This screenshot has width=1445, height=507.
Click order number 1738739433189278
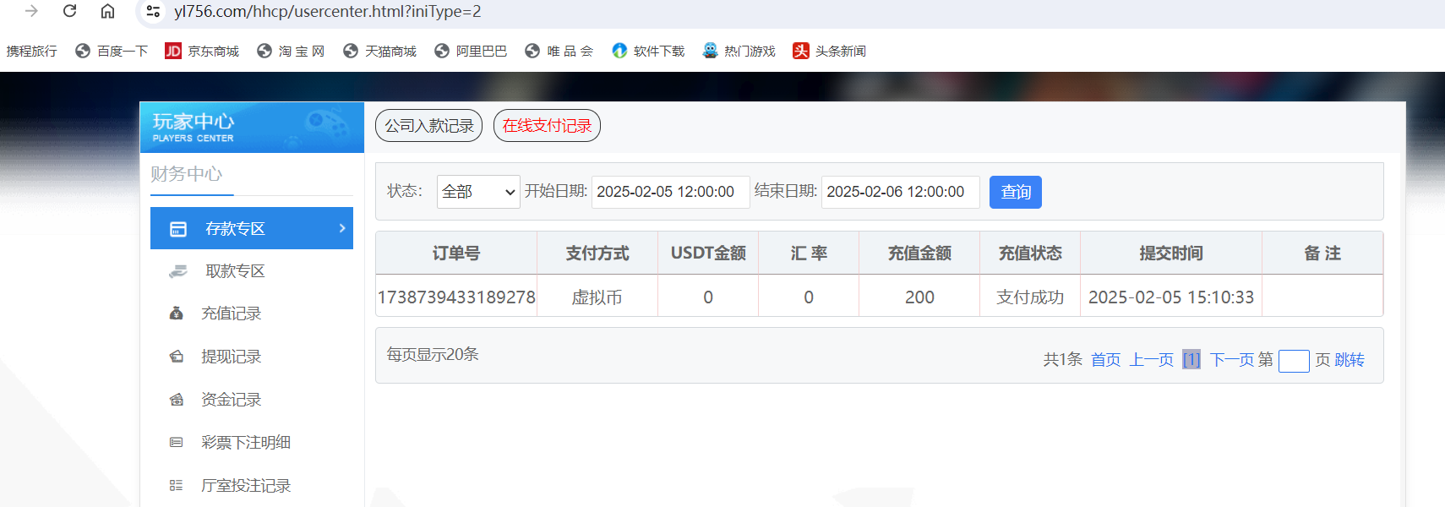[456, 297]
